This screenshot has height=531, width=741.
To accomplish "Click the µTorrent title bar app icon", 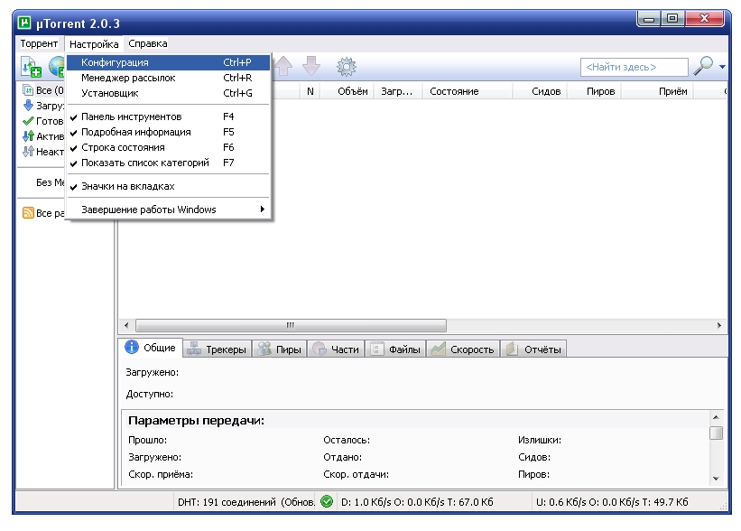I will point(24,23).
